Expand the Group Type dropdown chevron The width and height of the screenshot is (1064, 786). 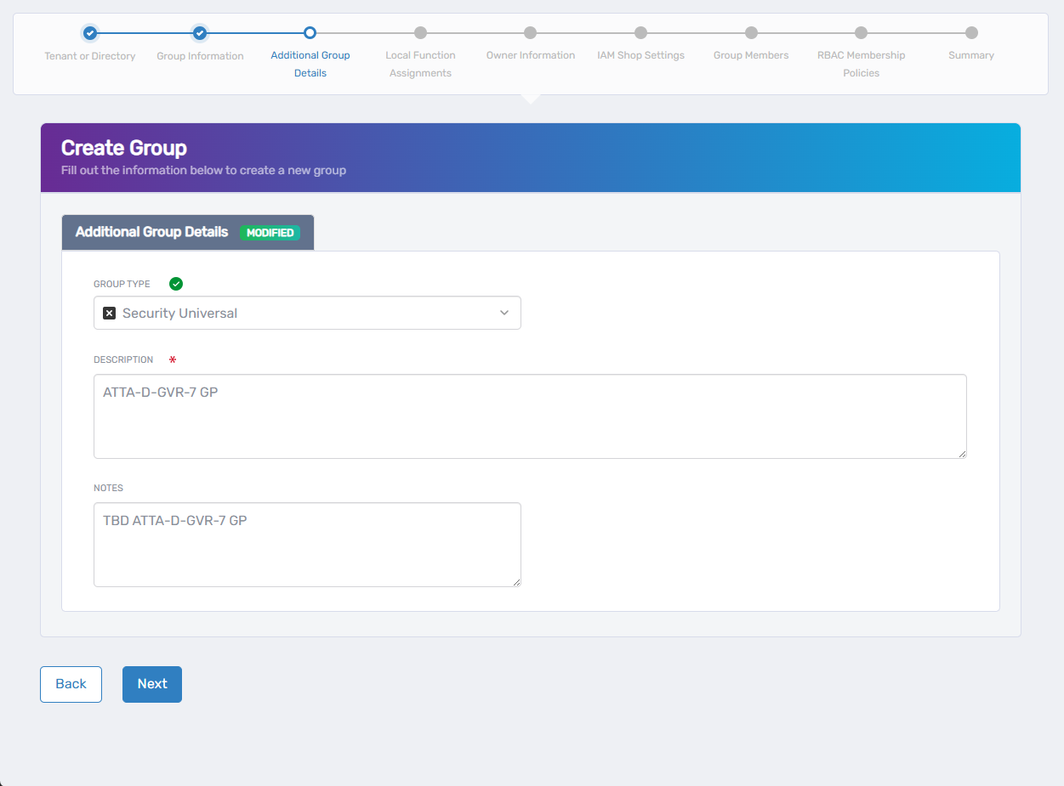click(504, 313)
